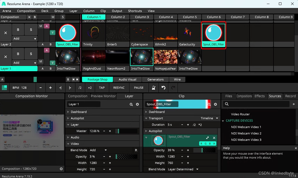Viewport: 298px width, 178px height.
Task: Toggle Layer 1 V video button
Action: coord(53,63)
